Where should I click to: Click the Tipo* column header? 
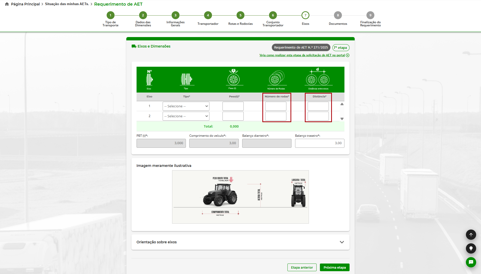(186, 97)
